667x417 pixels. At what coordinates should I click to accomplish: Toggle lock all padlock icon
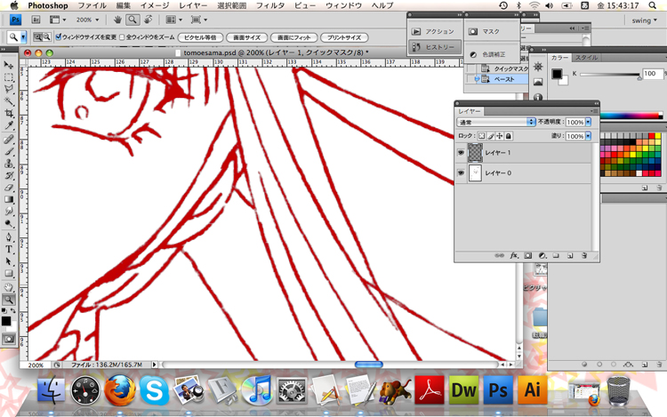(x=509, y=136)
